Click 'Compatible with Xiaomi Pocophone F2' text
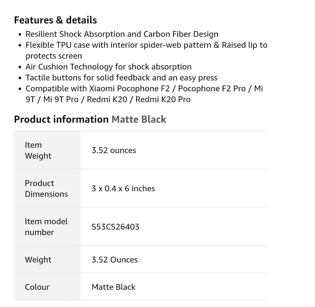This screenshot has height=307, width=315. [x=101, y=89]
